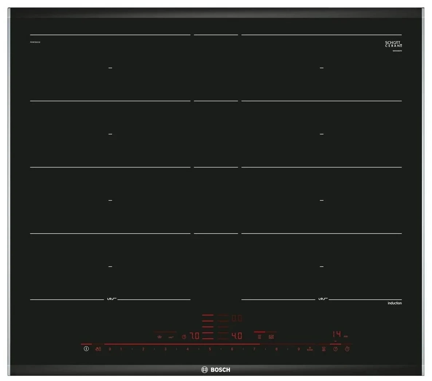The height and width of the screenshot is (381, 432).
Task: Select the zone showing power level 4.0
Action: click(237, 336)
